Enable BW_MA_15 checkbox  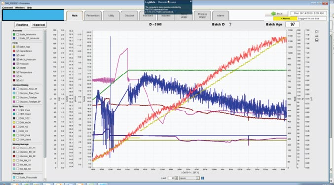[x=18, y=160]
